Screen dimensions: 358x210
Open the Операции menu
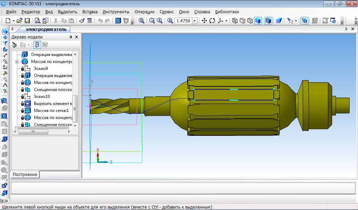coord(144,12)
